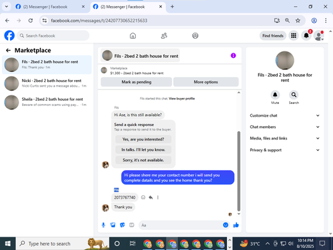The width and height of the screenshot is (333, 250).
Task: Reply to the 2073767740 message
Action: click(x=151, y=197)
